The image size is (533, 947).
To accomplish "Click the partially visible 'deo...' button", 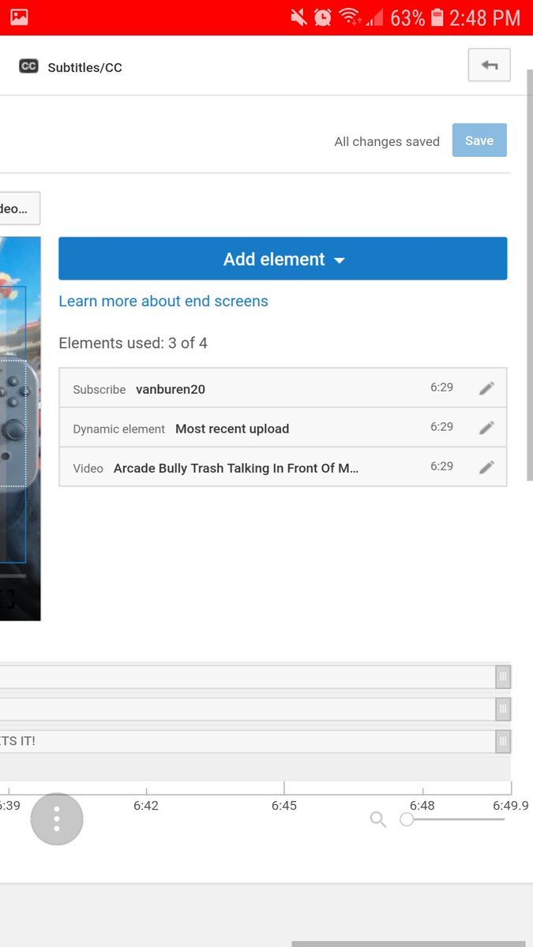I will click(20, 208).
